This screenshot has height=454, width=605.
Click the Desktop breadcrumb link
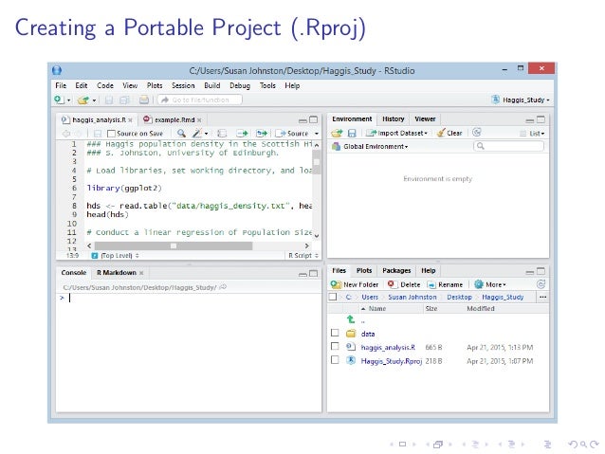click(459, 297)
